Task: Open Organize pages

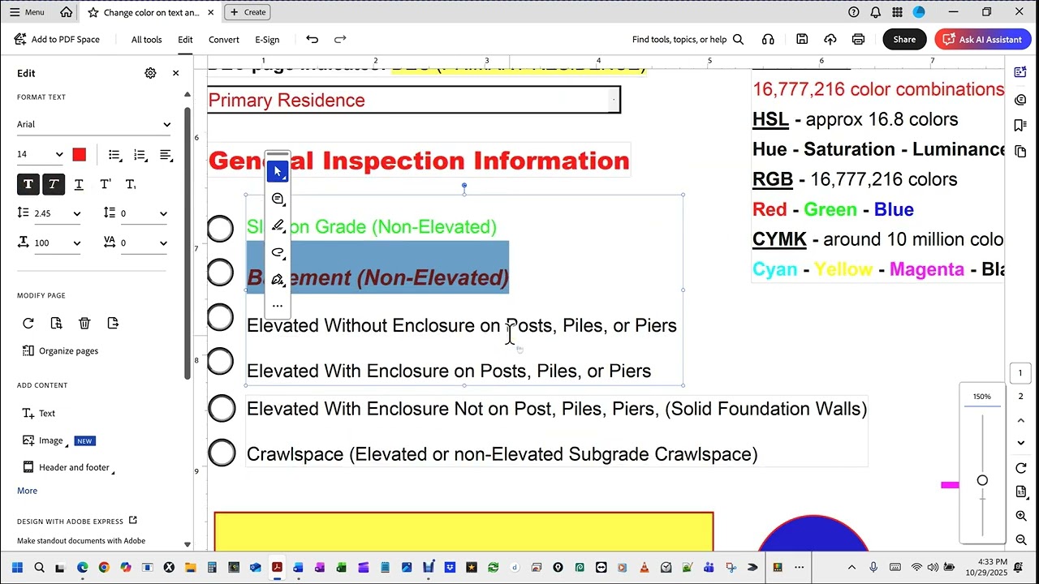Action: 60,350
